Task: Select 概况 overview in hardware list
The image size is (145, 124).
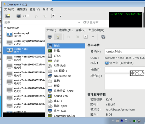Action: coord(66,46)
